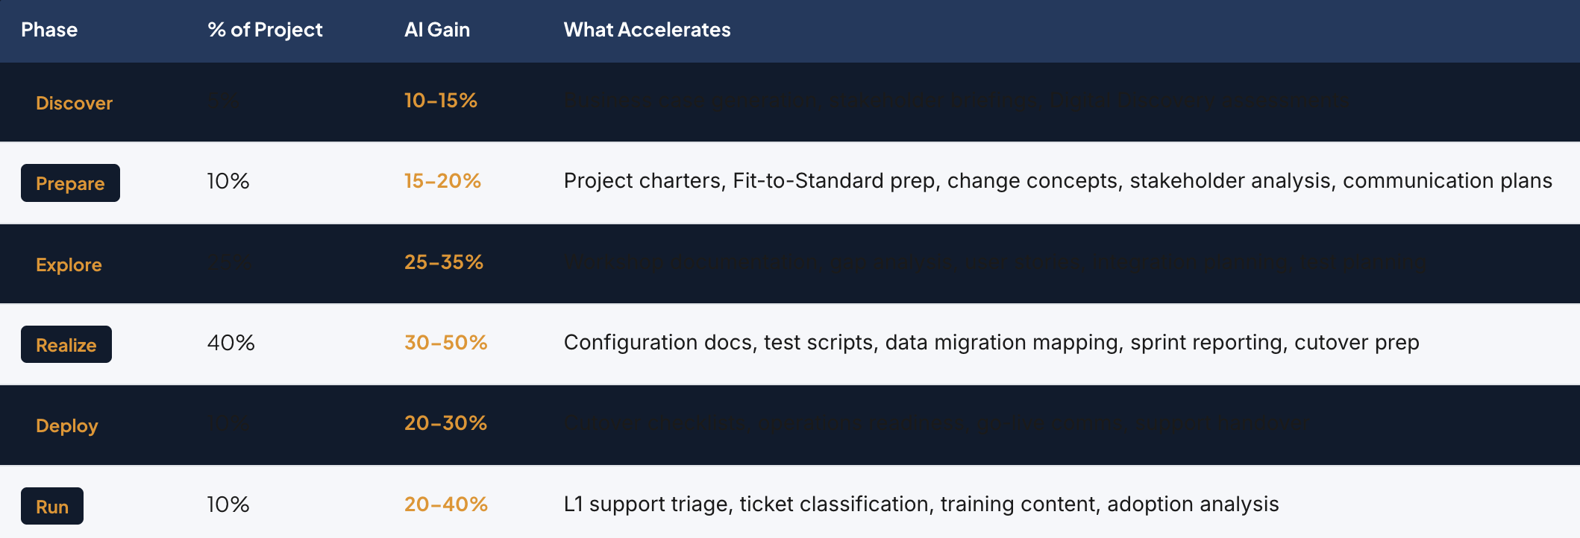Click the Phase column header

pos(49,30)
